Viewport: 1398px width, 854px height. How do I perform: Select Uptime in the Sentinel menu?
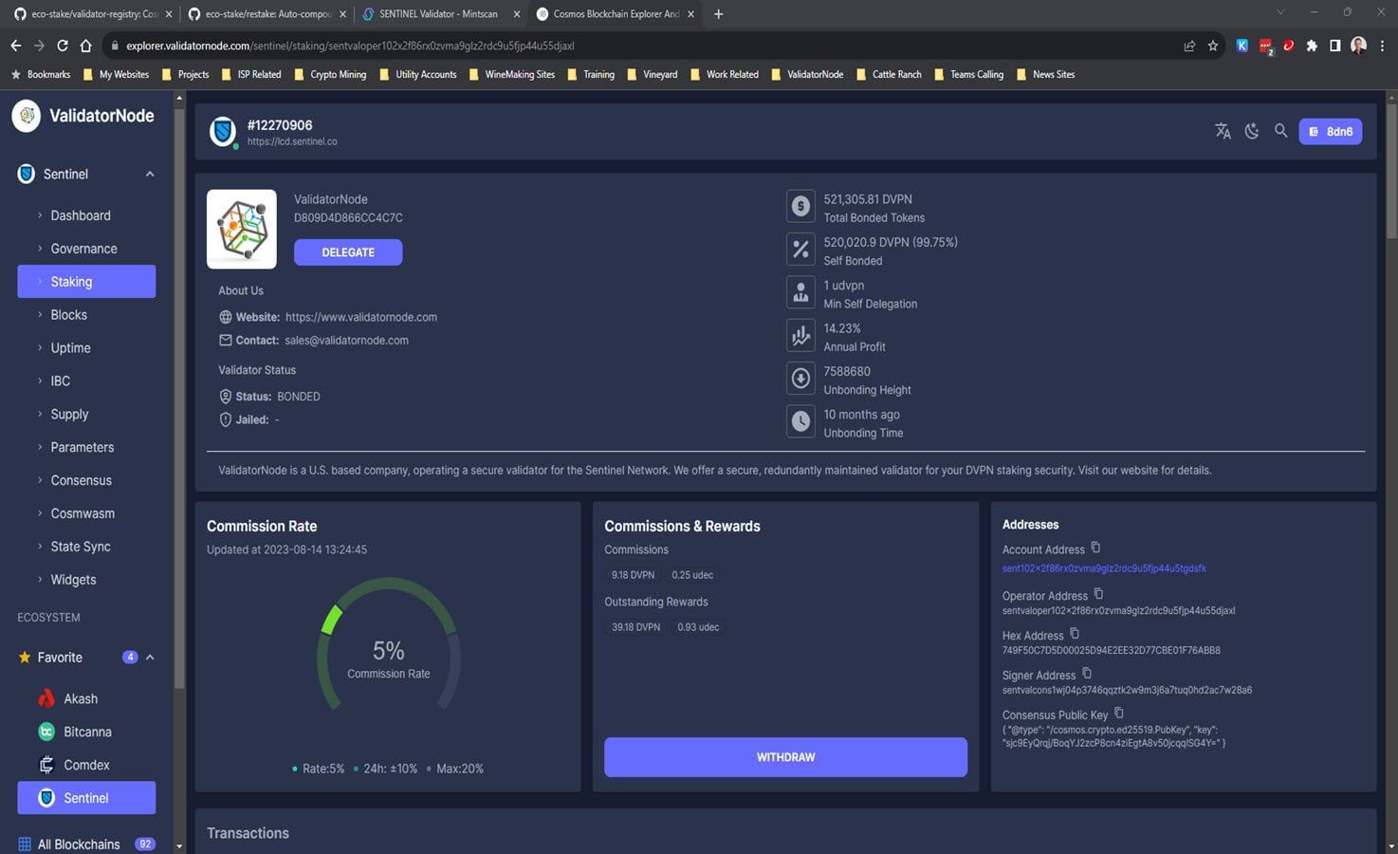coord(70,347)
